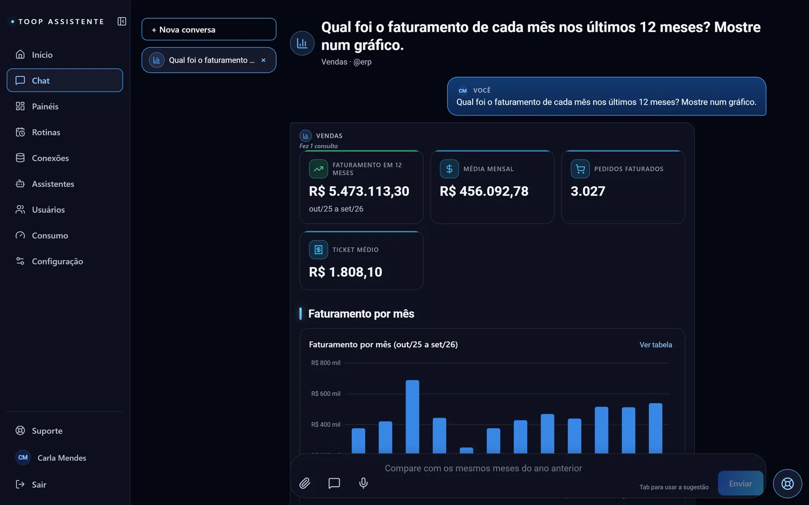This screenshot has width=809, height=505.
Task: Start a Nova conversa
Action: click(x=209, y=29)
